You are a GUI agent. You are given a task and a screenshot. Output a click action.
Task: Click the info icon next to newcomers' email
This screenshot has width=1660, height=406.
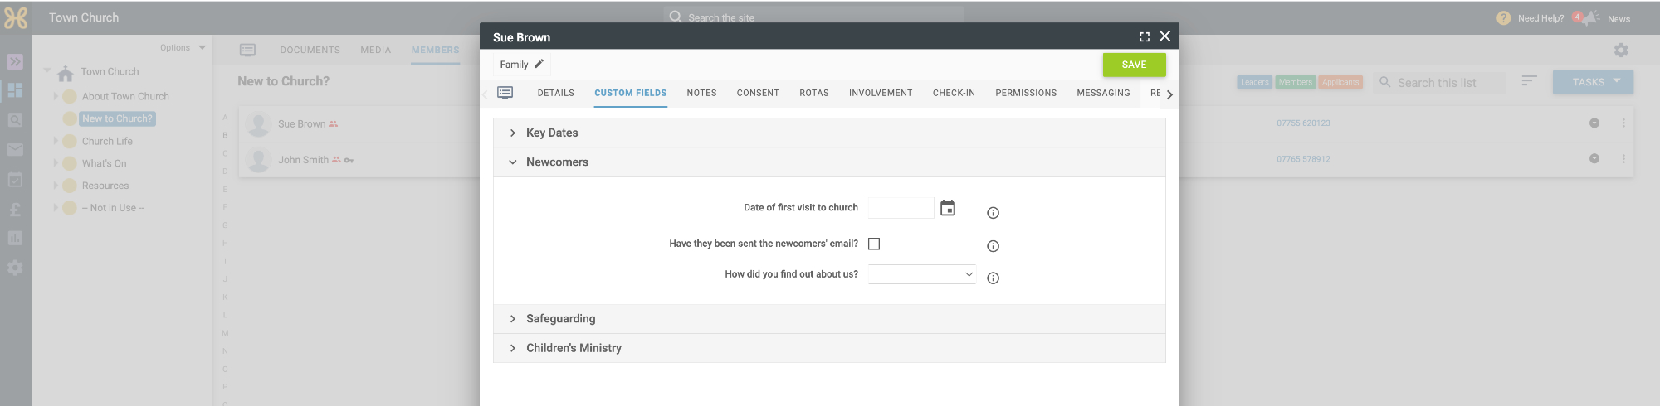pyautogui.click(x=993, y=246)
